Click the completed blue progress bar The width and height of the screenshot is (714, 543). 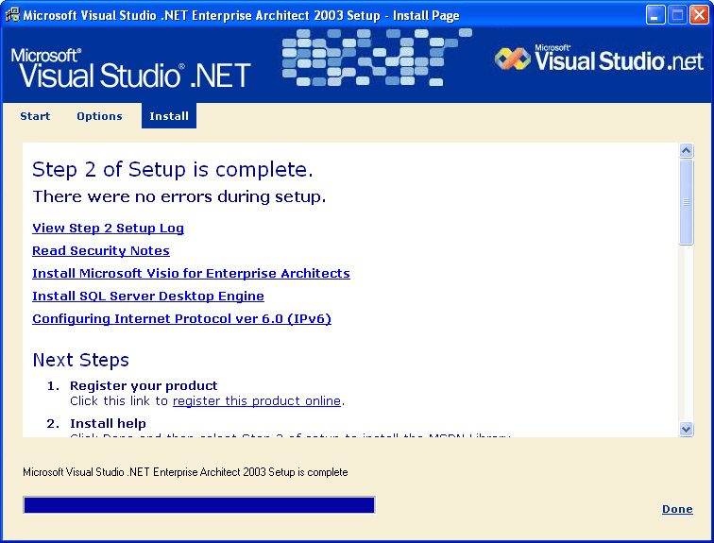click(198, 505)
